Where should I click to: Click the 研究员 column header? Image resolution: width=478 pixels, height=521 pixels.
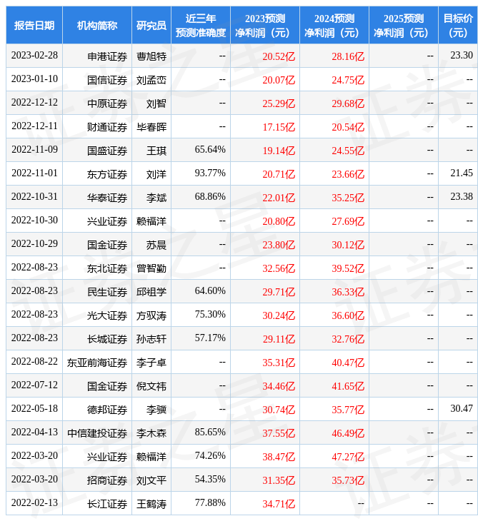[x=151, y=25]
